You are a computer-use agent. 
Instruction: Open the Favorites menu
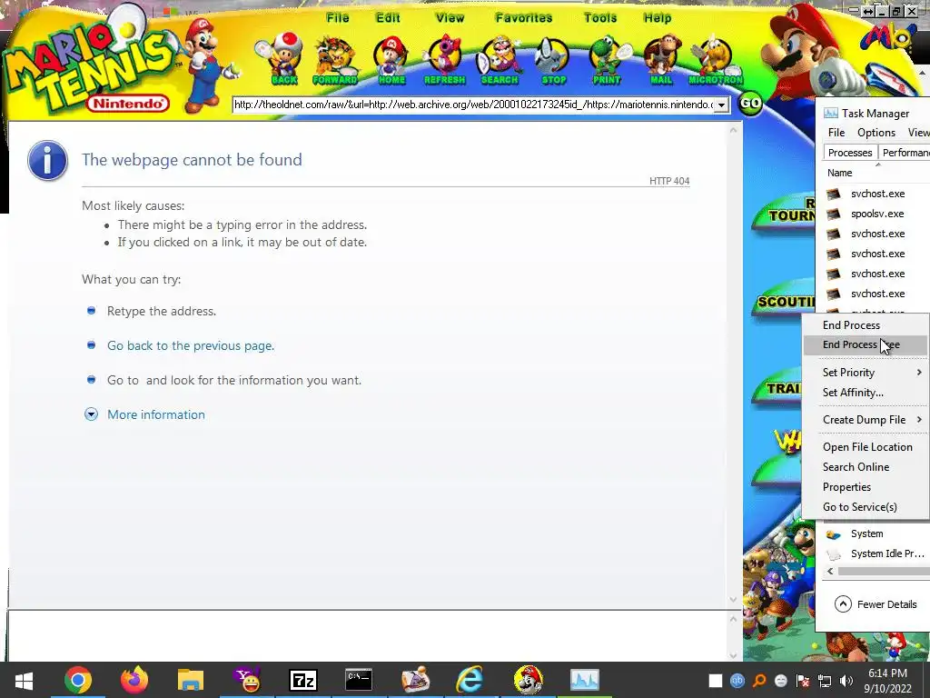(524, 18)
